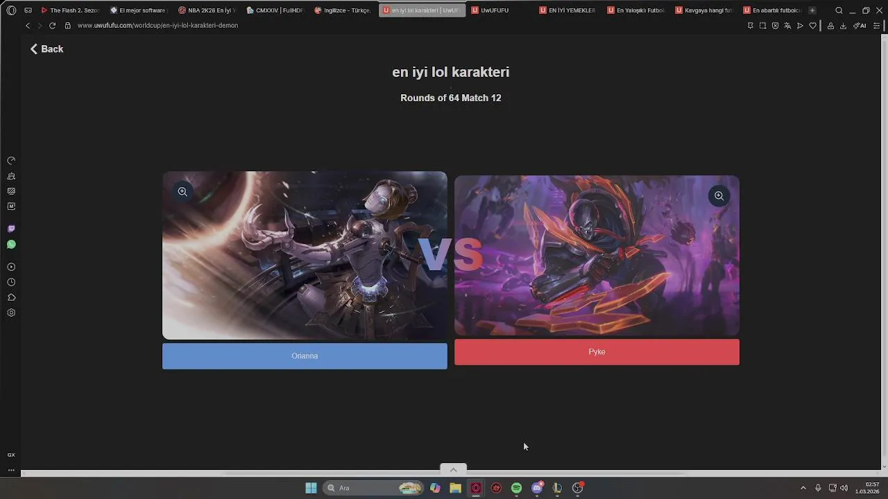Open volume control in system tray
Viewport: 888px width, 499px height.
click(x=844, y=488)
